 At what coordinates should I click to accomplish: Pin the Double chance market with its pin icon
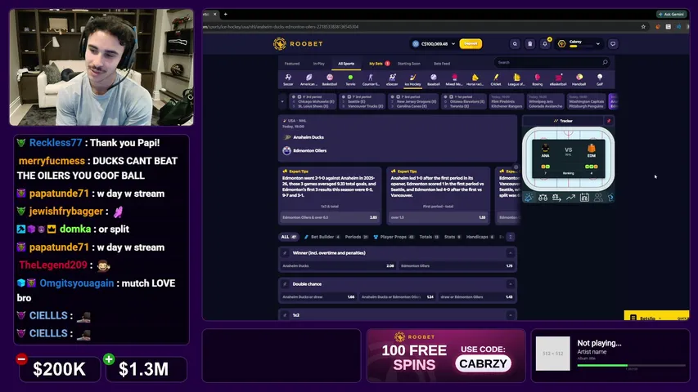click(285, 284)
